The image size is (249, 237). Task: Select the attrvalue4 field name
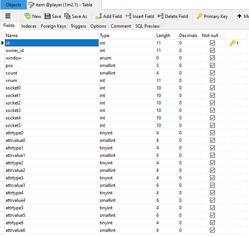click(15, 200)
